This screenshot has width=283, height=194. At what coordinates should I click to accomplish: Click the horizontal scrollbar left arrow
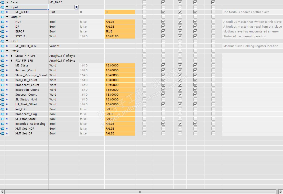click(2, 192)
